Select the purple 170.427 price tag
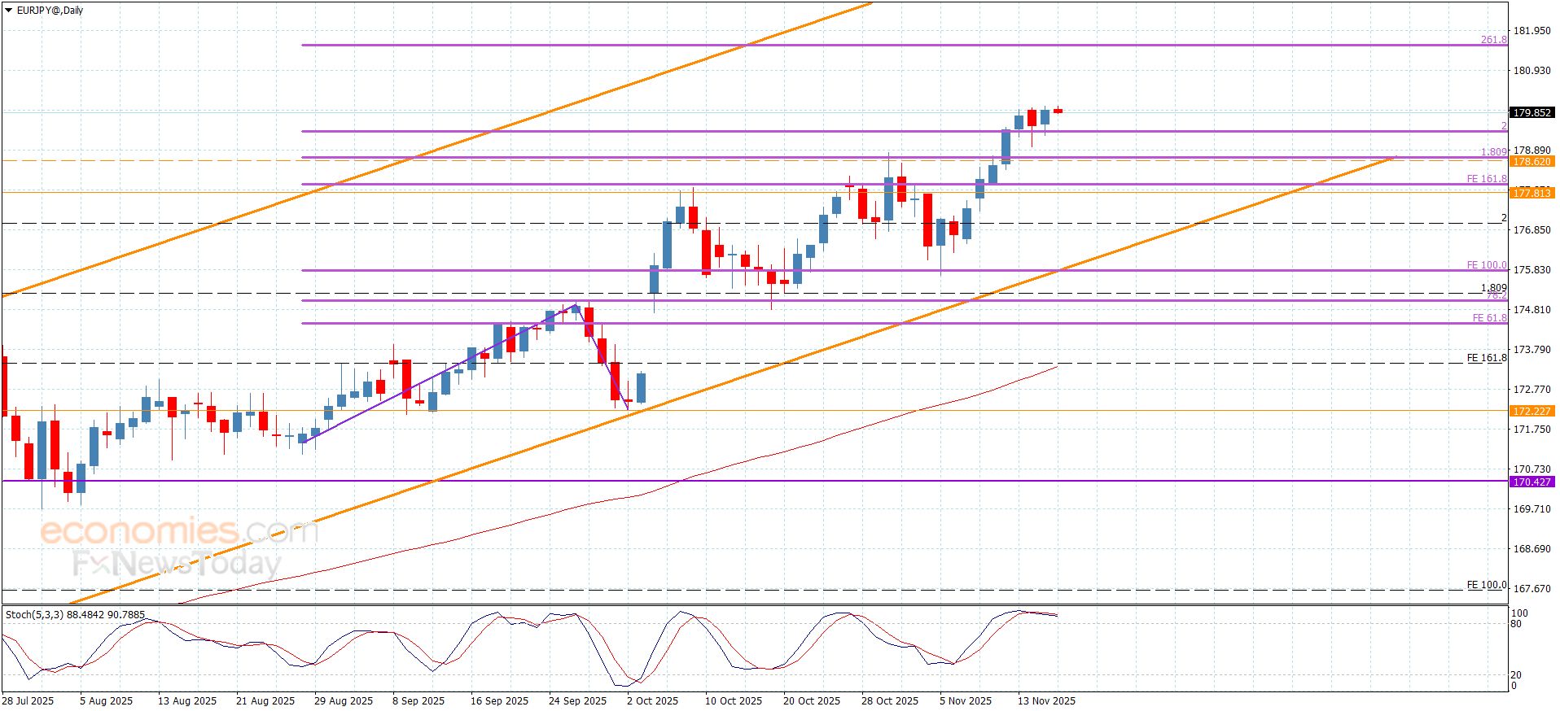This screenshot has width=1560, height=711. pyautogui.click(x=1531, y=482)
